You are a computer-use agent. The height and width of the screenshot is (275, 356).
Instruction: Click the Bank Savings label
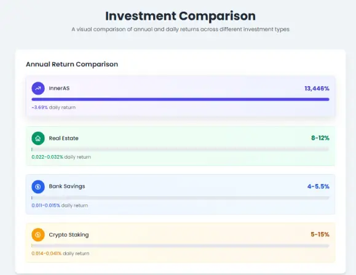coord(67,186)
